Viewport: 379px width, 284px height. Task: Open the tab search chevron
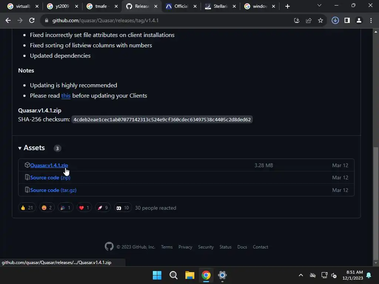[319, 5]
